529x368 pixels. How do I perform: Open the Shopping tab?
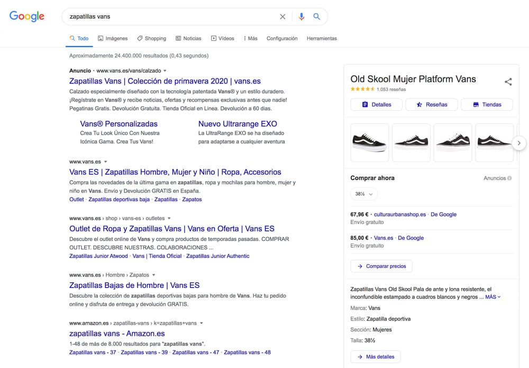tap(151, 39)
